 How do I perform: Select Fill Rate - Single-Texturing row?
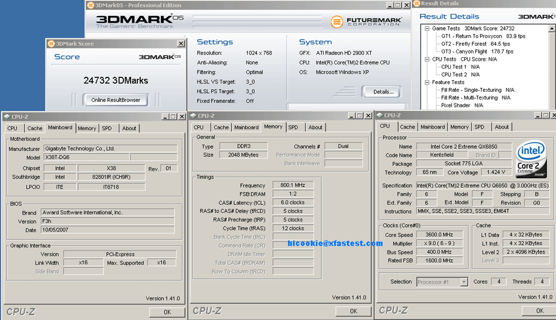[478, 90]
